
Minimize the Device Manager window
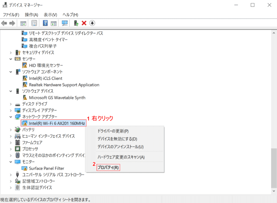pos(236,5)
